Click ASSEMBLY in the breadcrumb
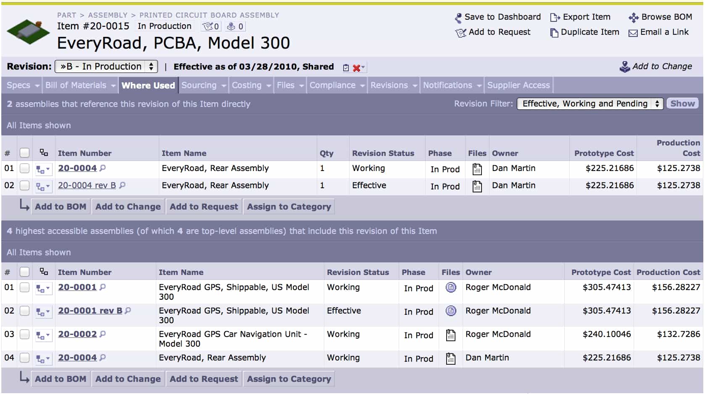This screenshot has width=705, height=394. (108, 15)
